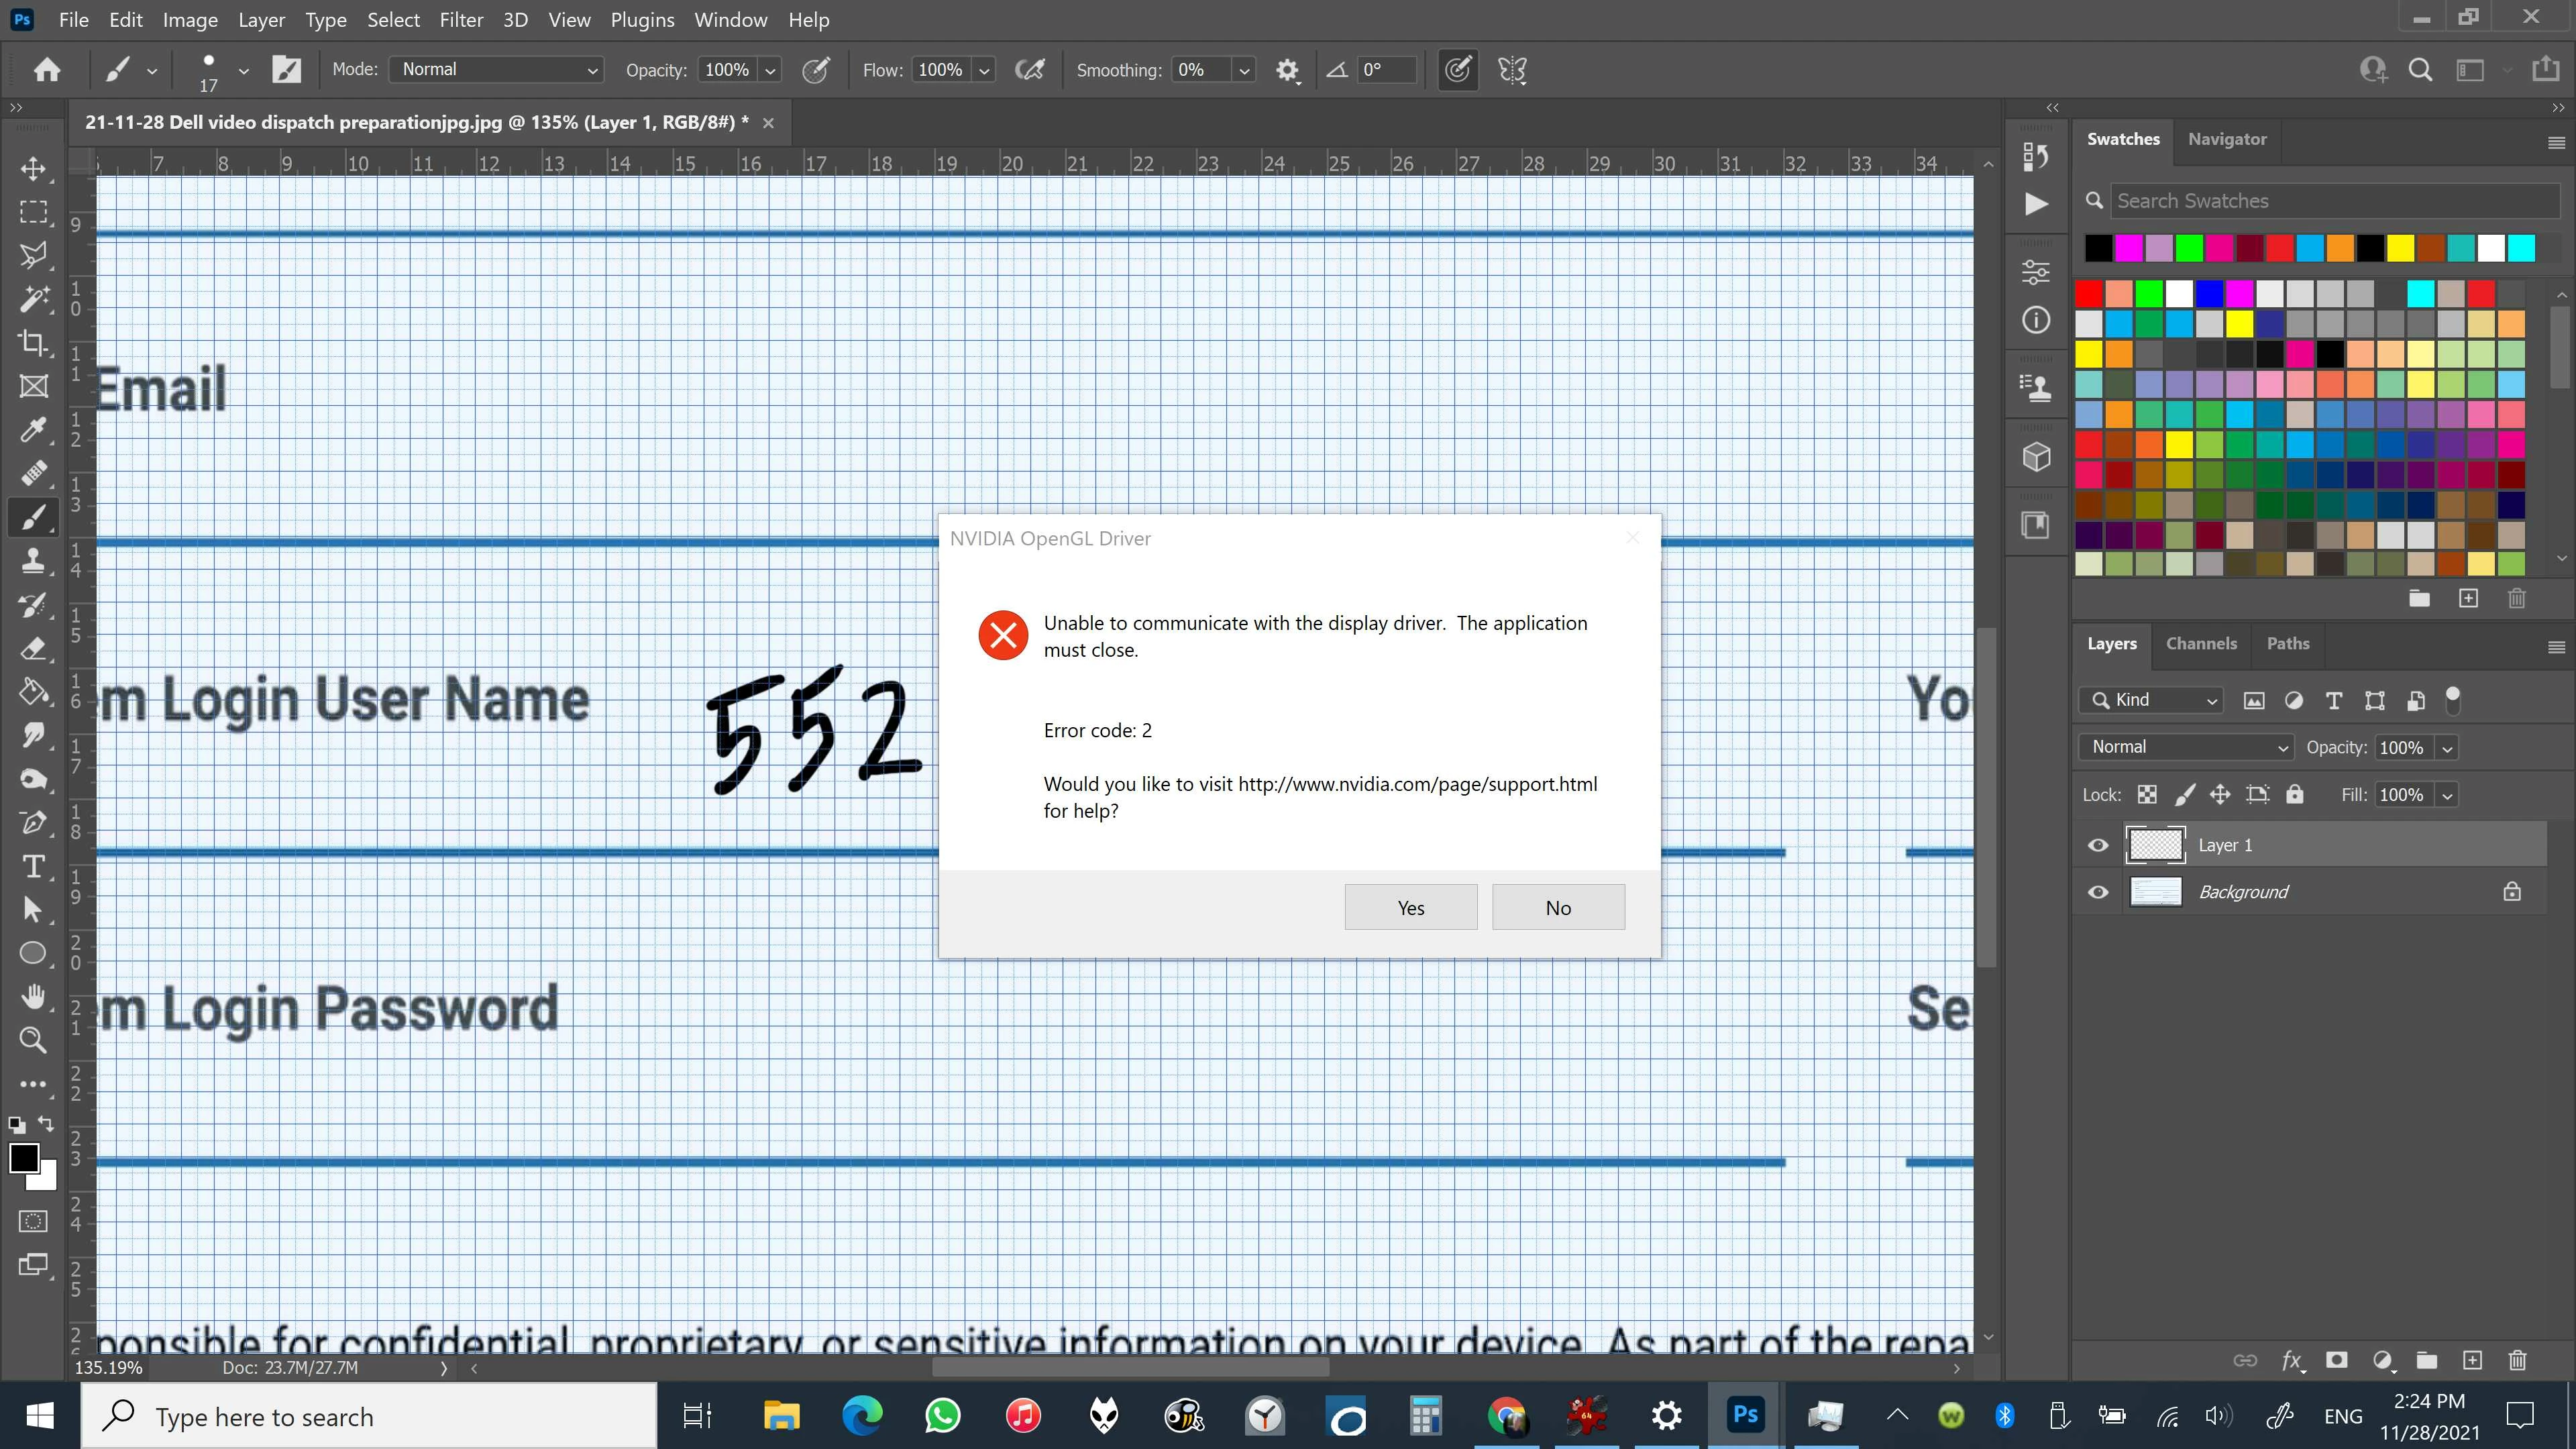Click the delete layer trash icon
The height and width of the screenshot is (1449, 2576).
[x=2517, y=1360]
